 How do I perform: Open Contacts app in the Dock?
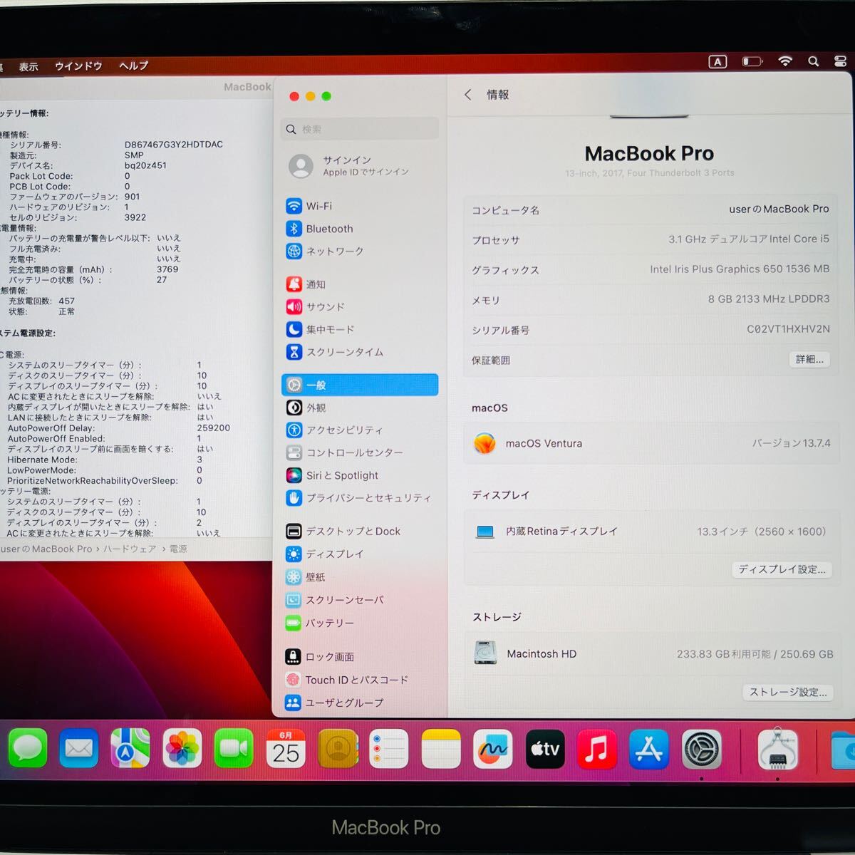338,749
